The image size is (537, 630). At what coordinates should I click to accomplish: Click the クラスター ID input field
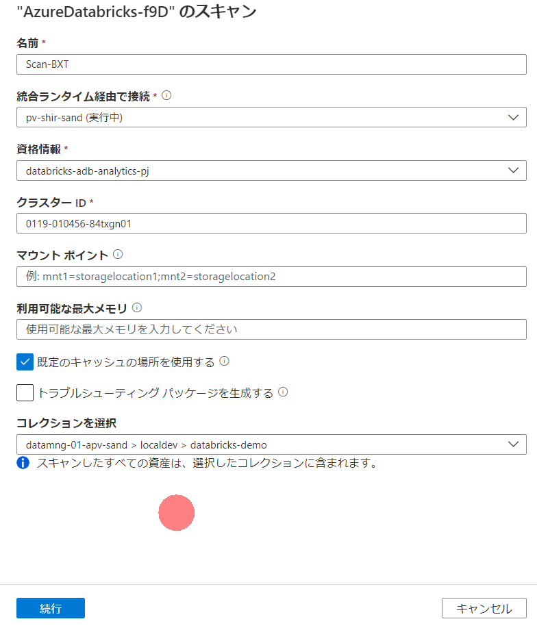(x=267, y=223)
